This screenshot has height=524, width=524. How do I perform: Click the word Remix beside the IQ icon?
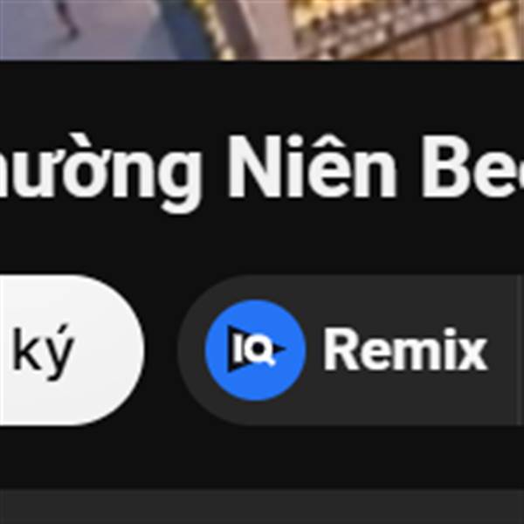click(x=405, y=350)
